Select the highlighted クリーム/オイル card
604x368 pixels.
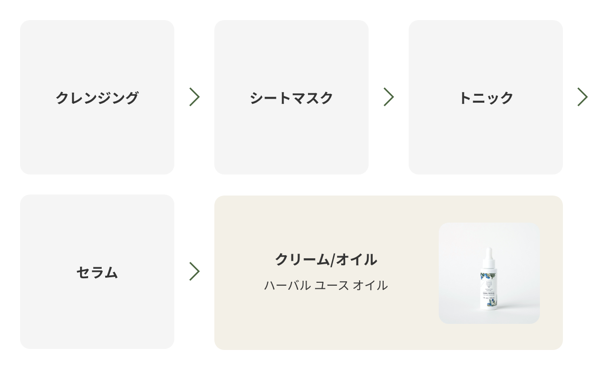coord(389,273)
